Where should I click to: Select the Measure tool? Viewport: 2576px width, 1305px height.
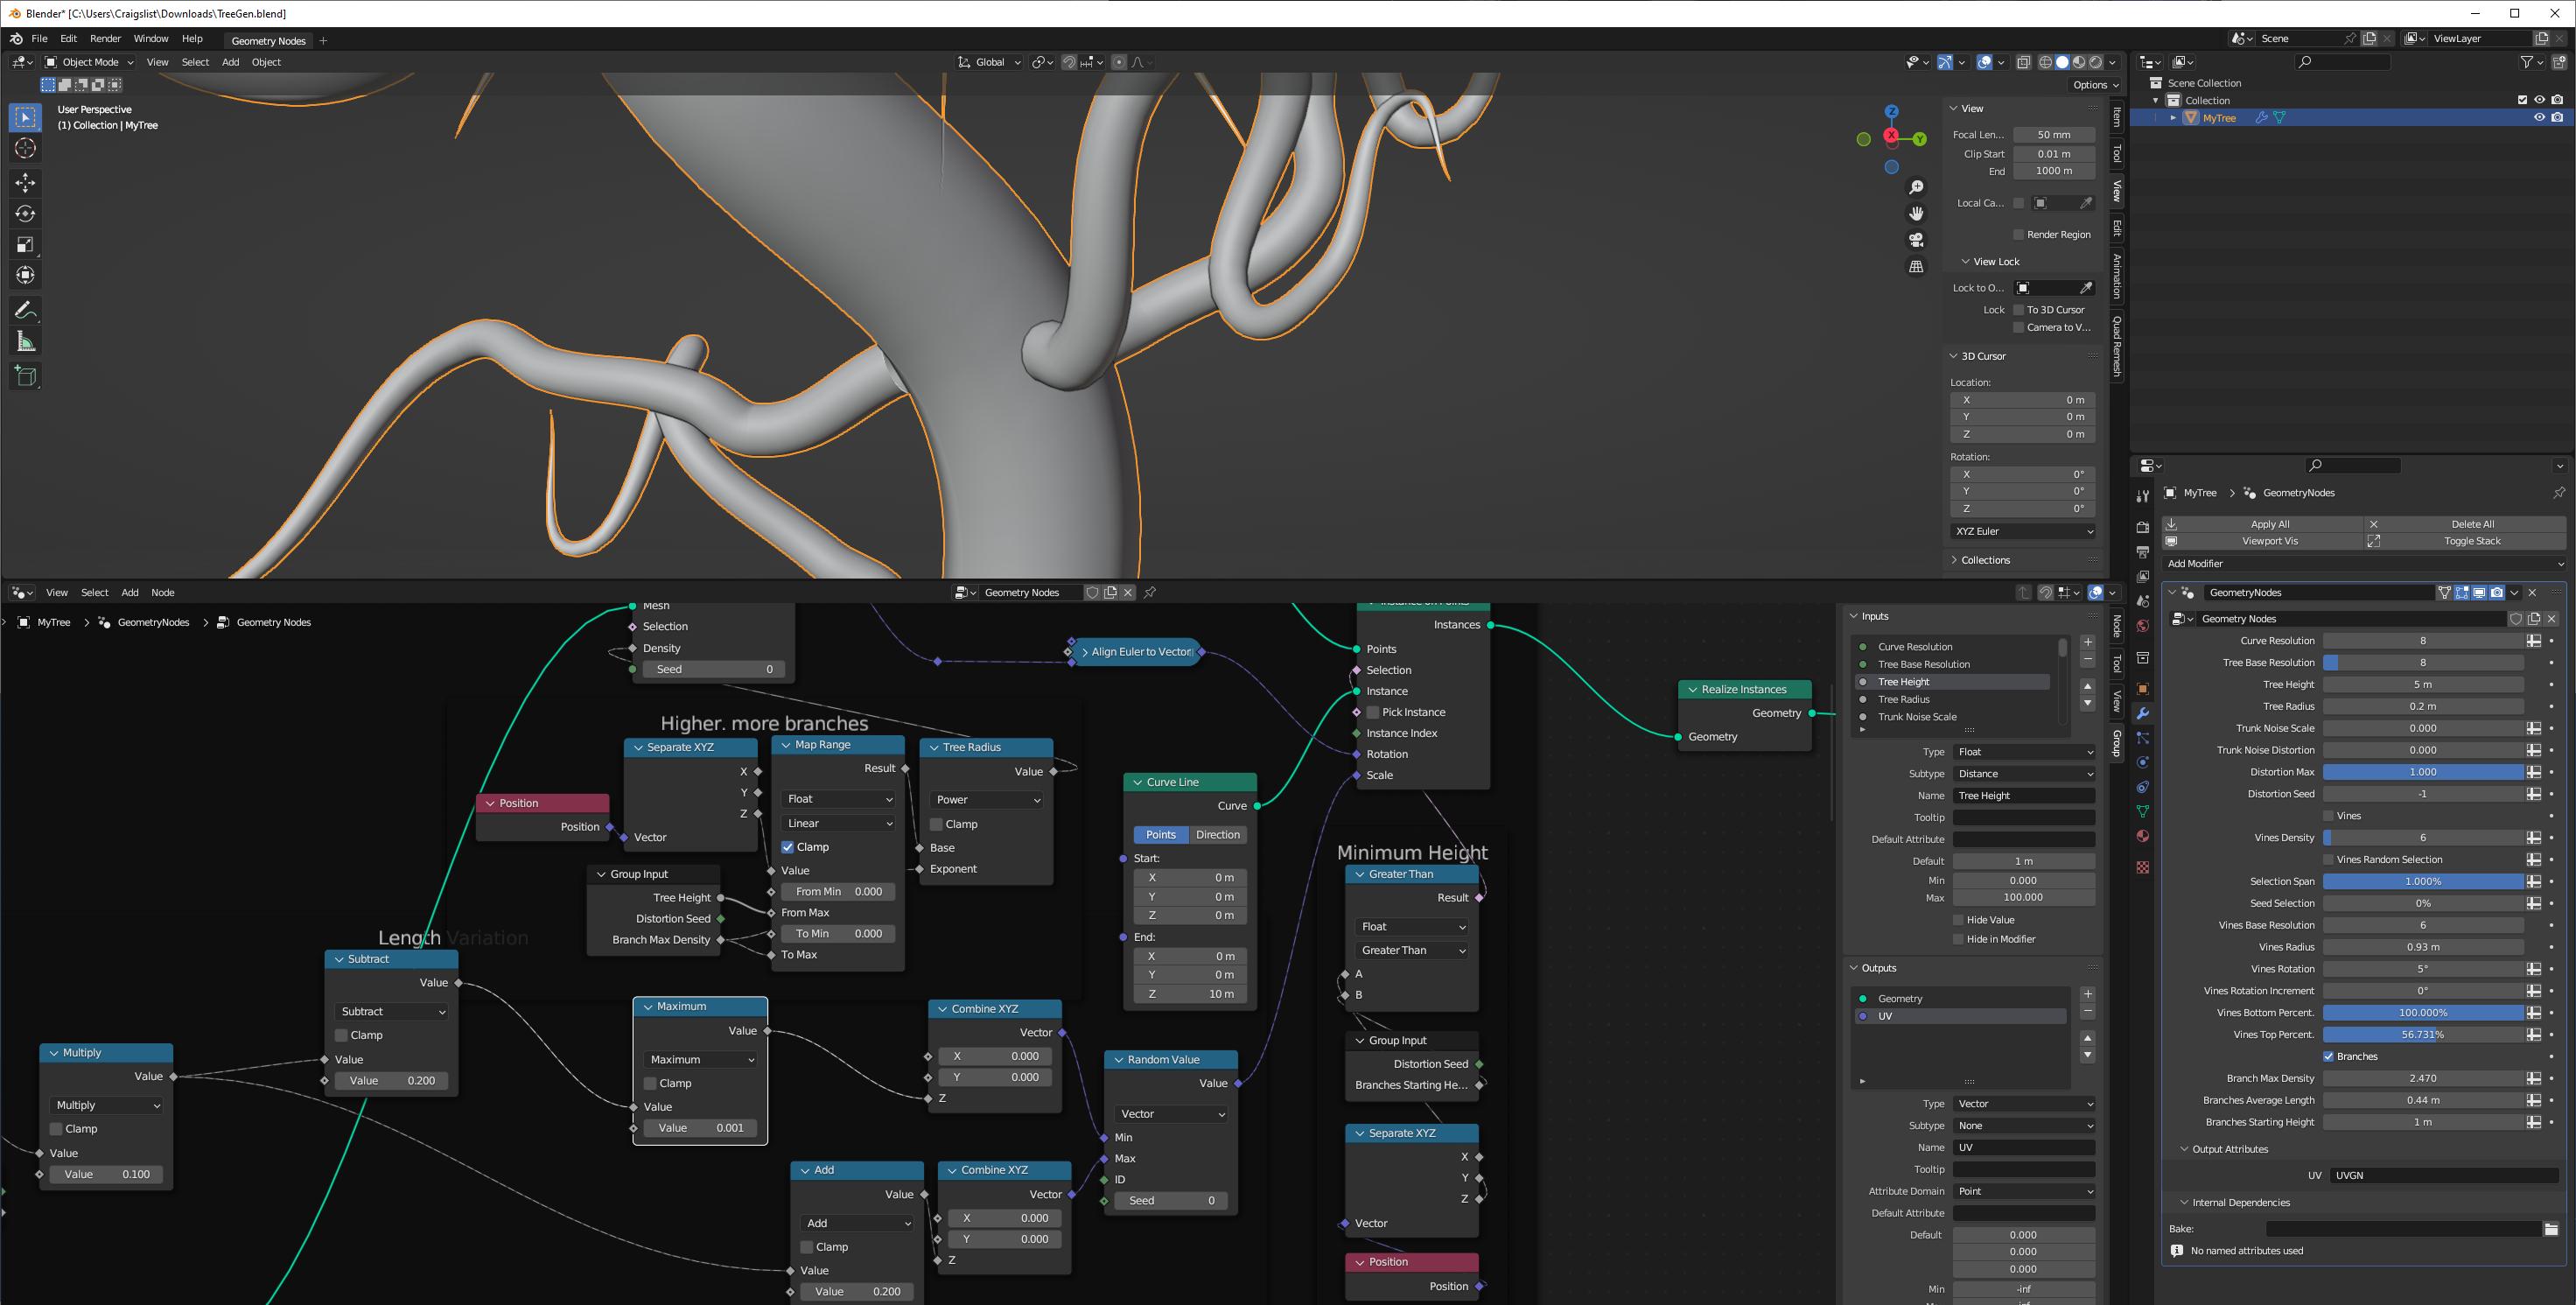(26, 342)
